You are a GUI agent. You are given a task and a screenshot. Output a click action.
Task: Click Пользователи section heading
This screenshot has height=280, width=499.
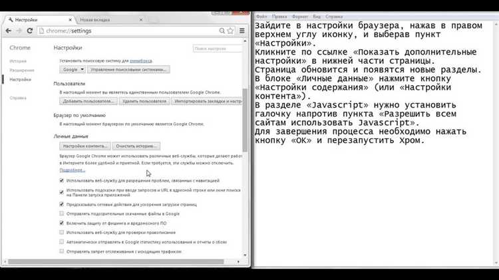[x=69, y=84]
